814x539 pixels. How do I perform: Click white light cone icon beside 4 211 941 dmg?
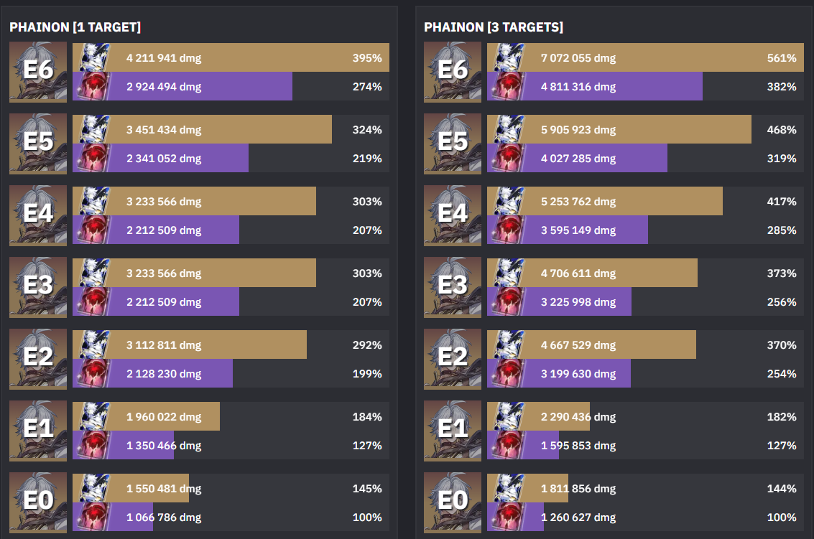coord(92,57)
